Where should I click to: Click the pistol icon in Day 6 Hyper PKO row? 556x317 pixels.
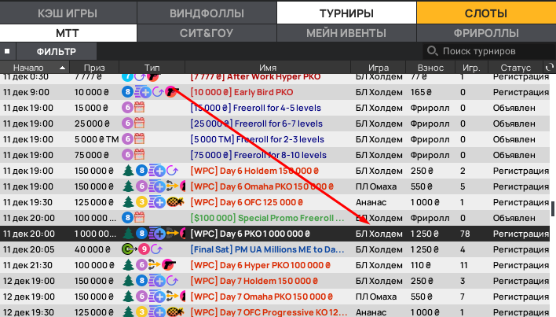pyautogui.click(x=170, y=265)
